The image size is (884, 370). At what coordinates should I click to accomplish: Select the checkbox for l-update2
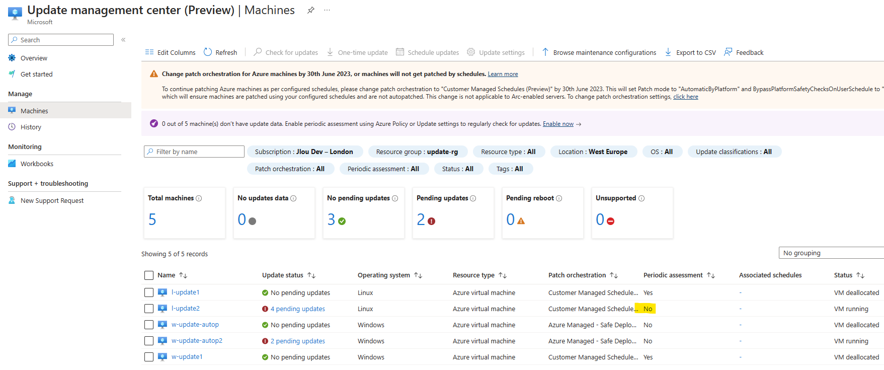(x=149, y=309)
